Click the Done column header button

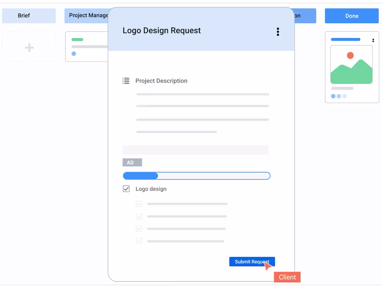click(x=351, y=16)
